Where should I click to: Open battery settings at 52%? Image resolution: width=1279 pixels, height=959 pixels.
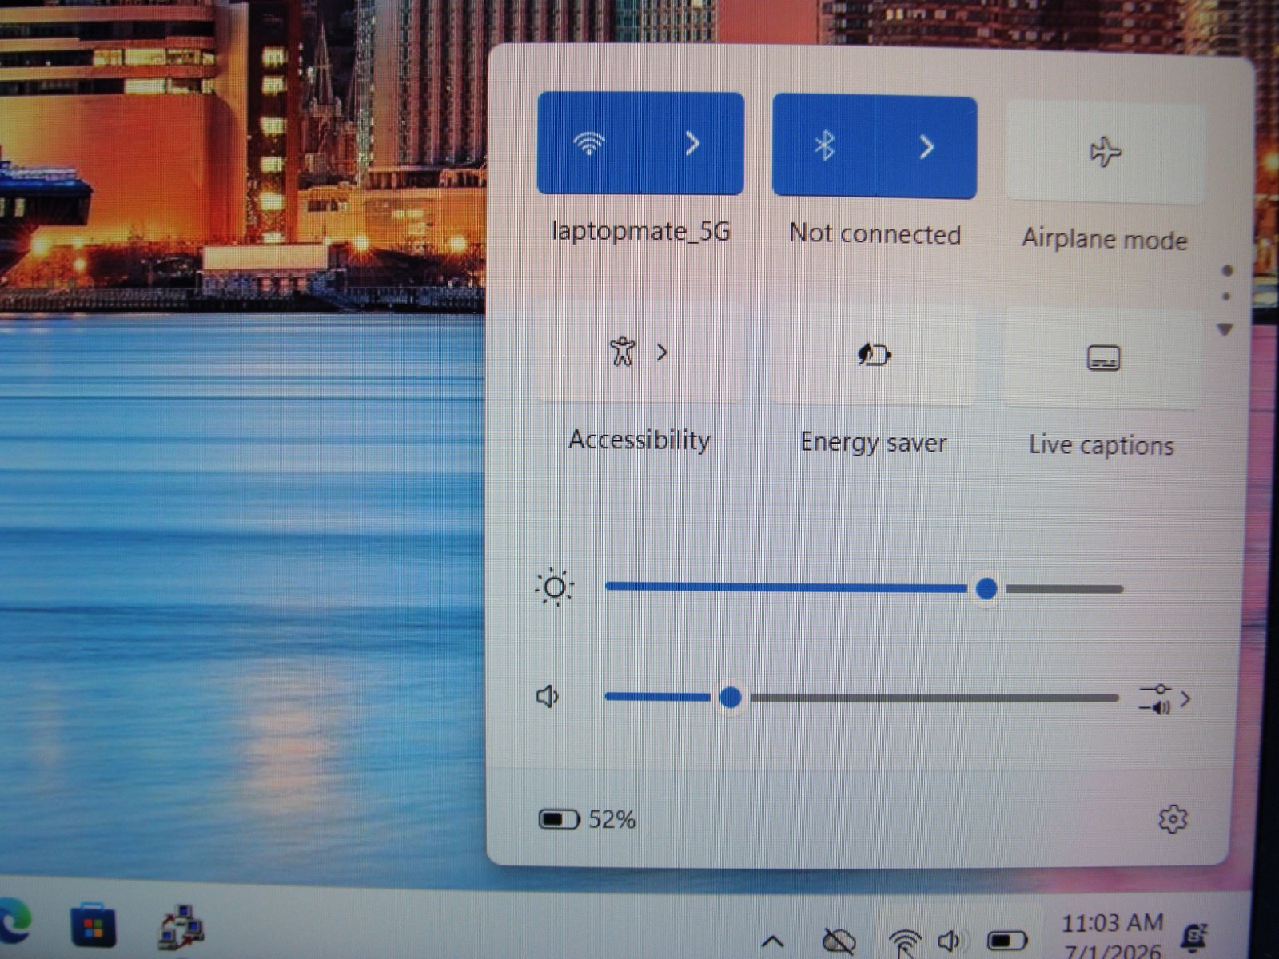pos(588,819)
